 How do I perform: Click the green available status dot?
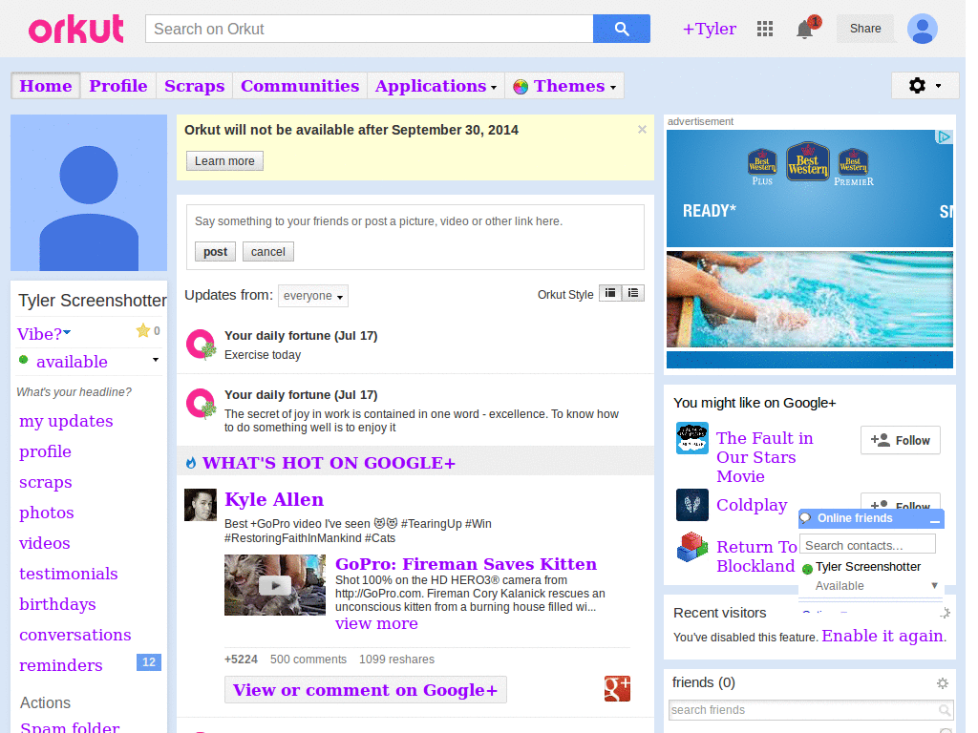(24, 360)
